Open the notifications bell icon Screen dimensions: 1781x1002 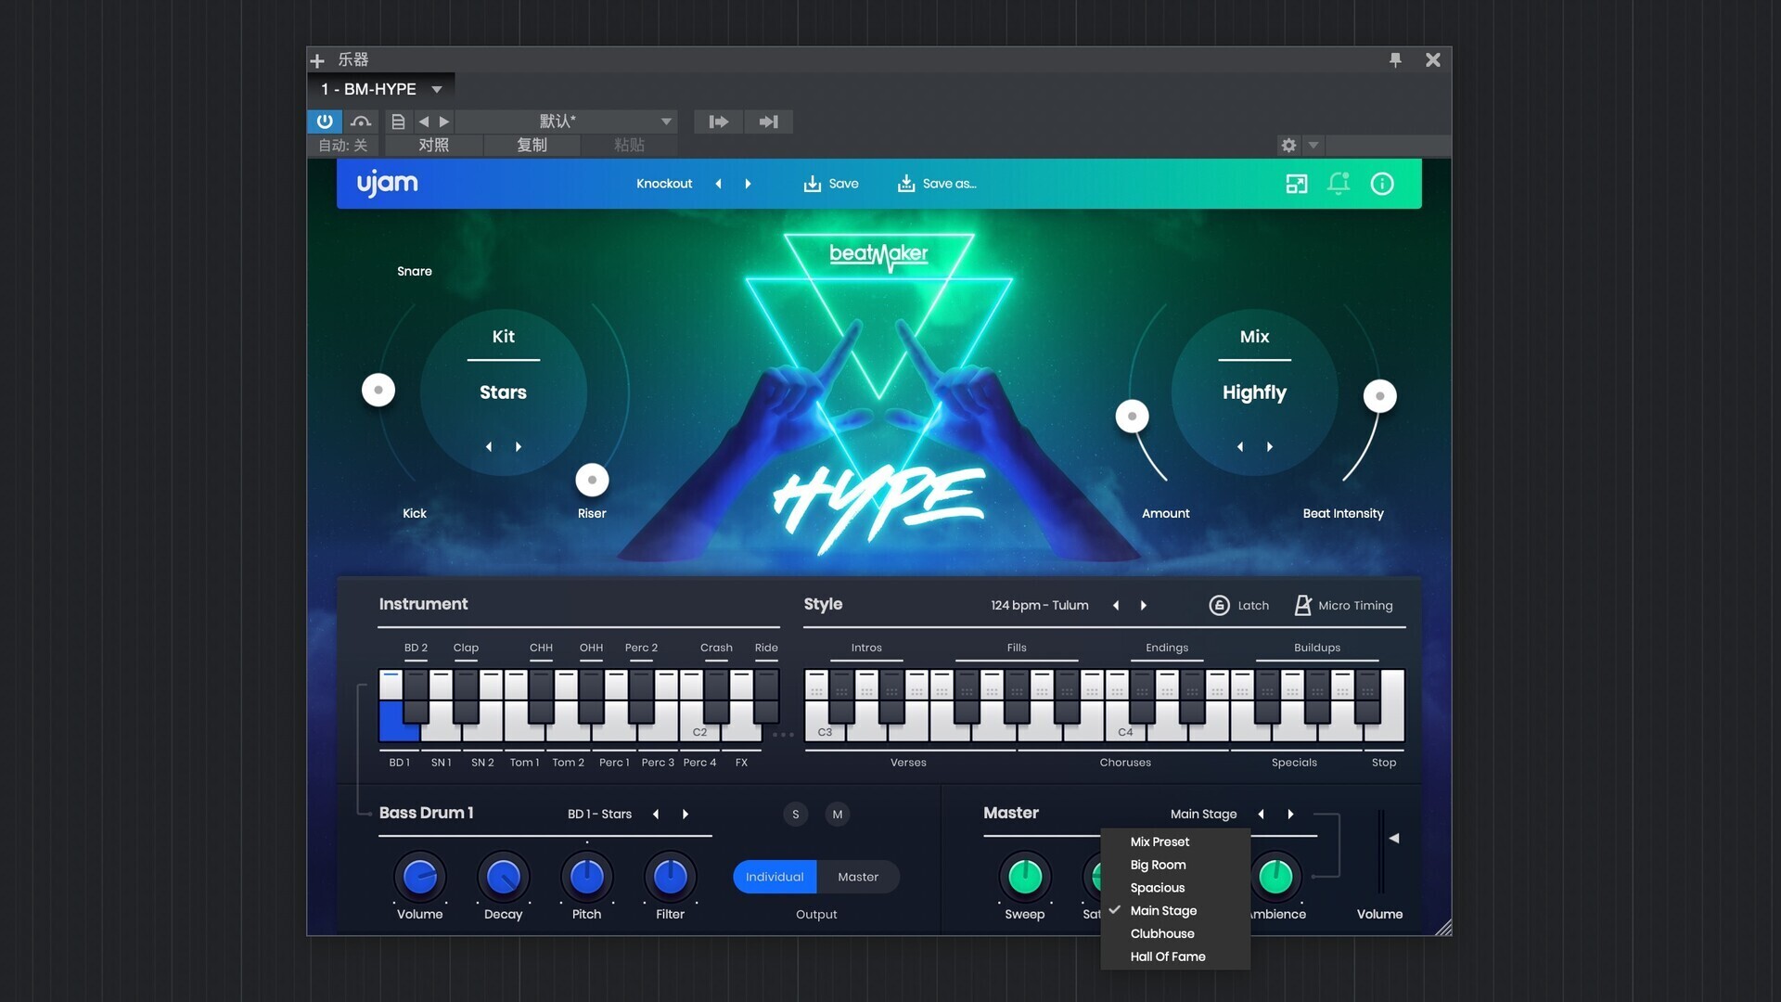tap(1339, 184)
